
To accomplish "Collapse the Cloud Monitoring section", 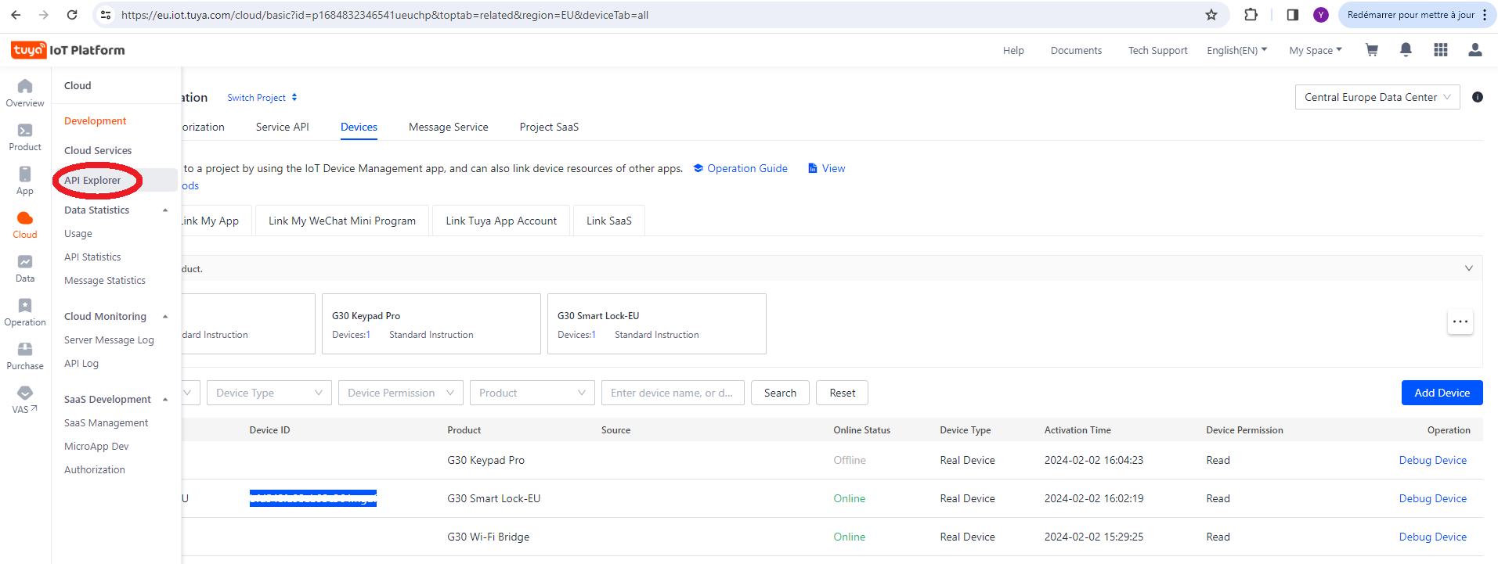I will pos(165,317).
